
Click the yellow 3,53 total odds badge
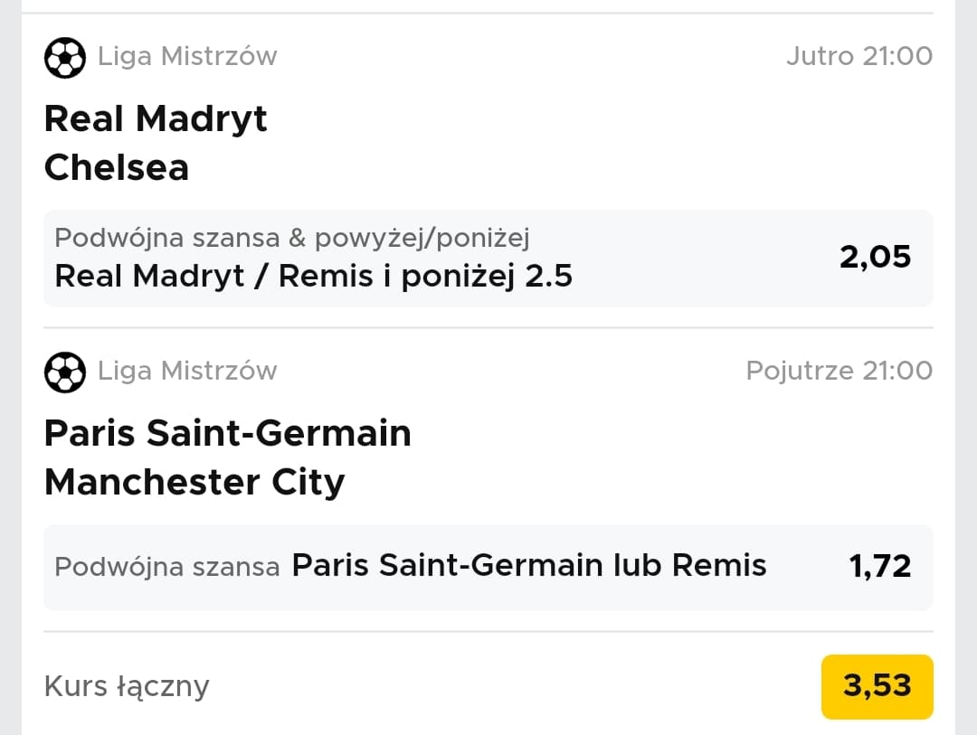coord(877,686)
